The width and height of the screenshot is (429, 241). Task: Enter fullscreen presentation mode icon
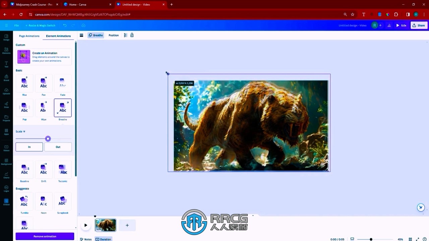click(x=418, y=239)
